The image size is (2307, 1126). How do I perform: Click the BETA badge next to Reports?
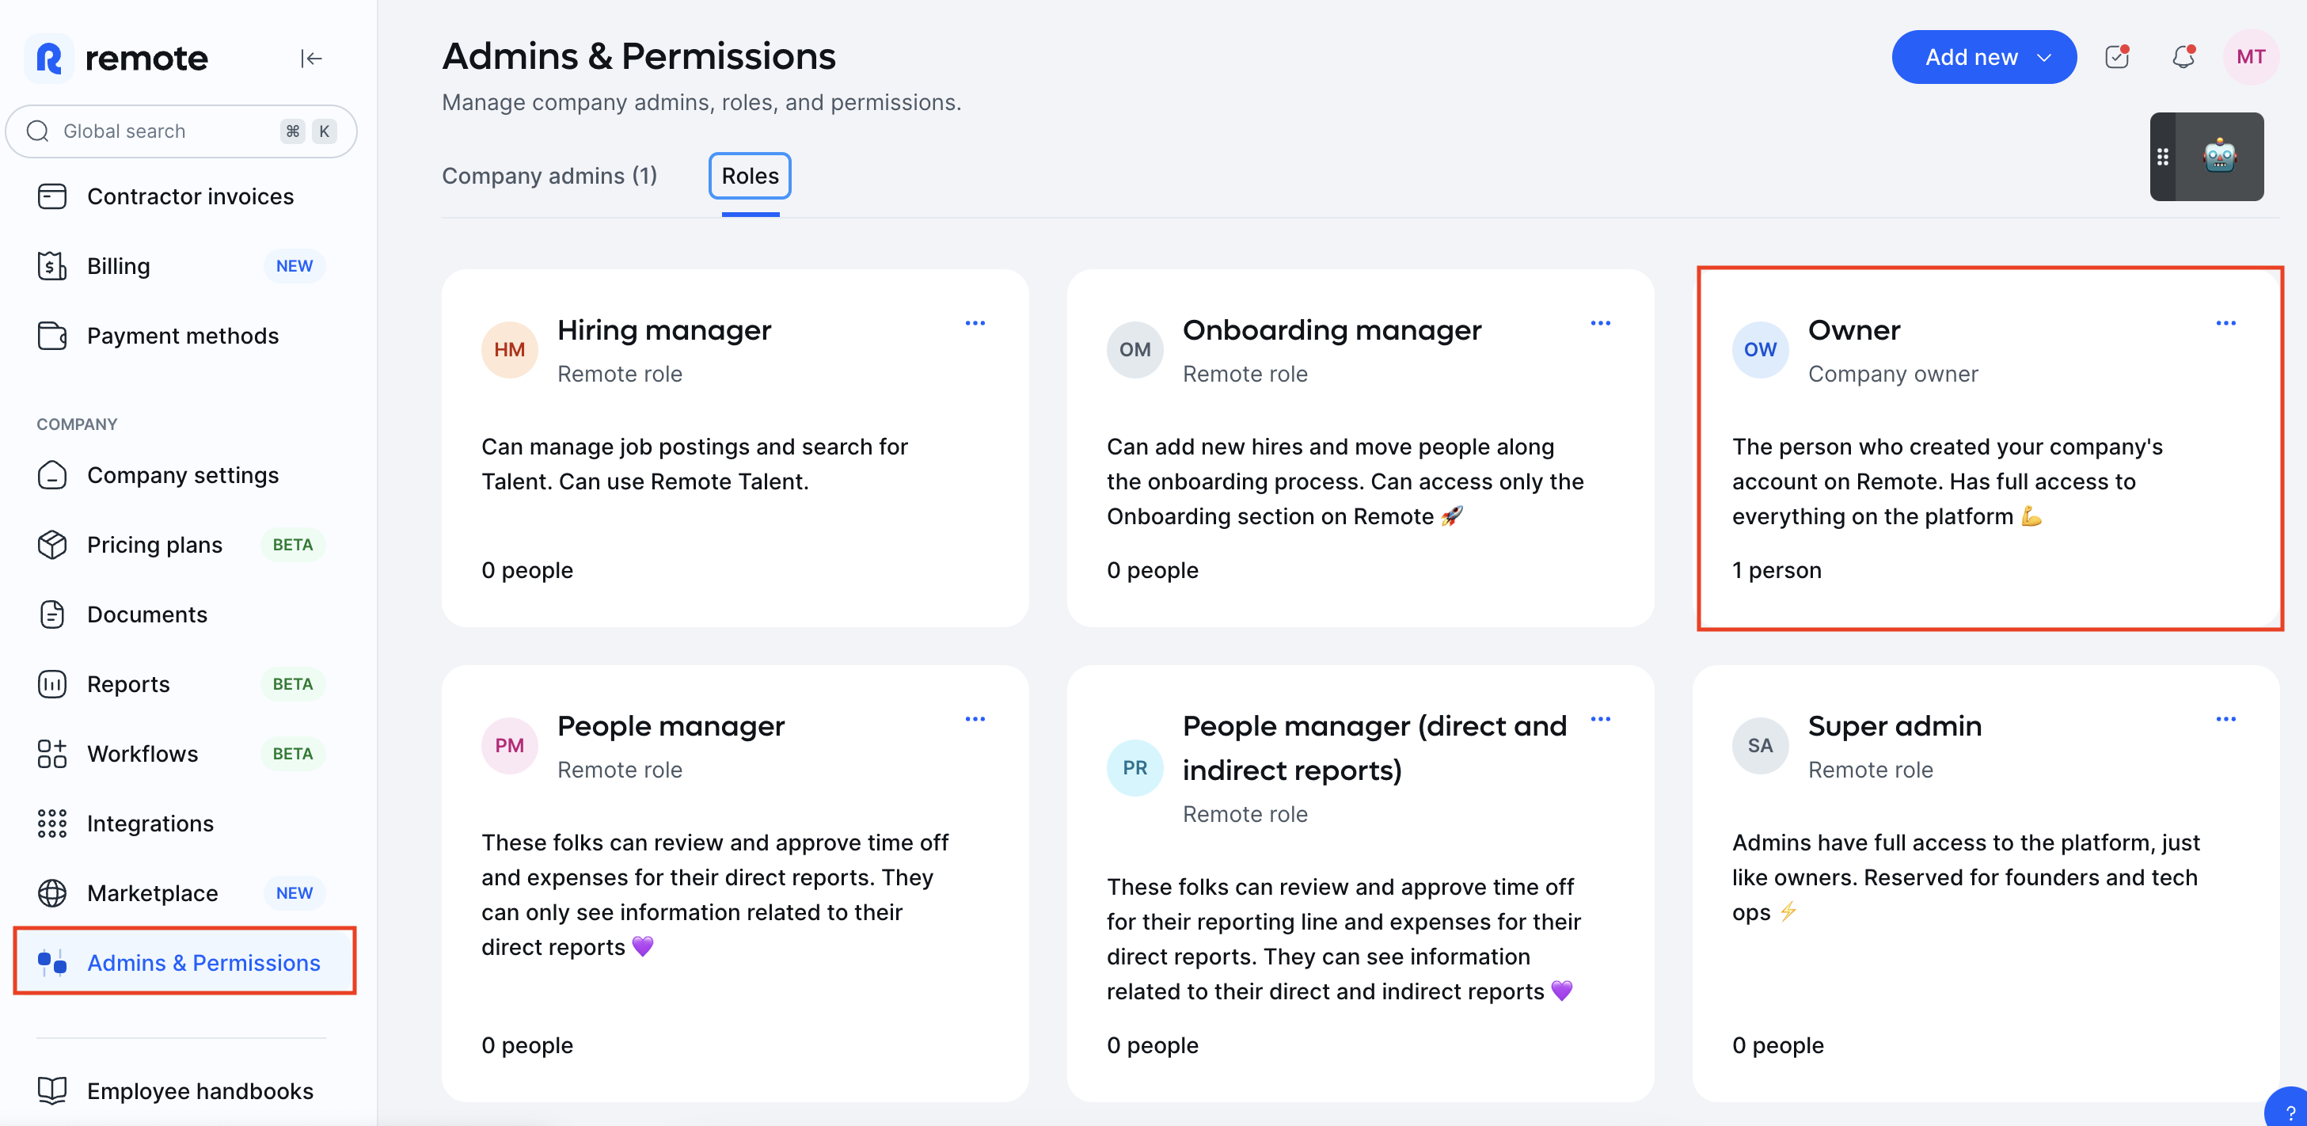293,684
